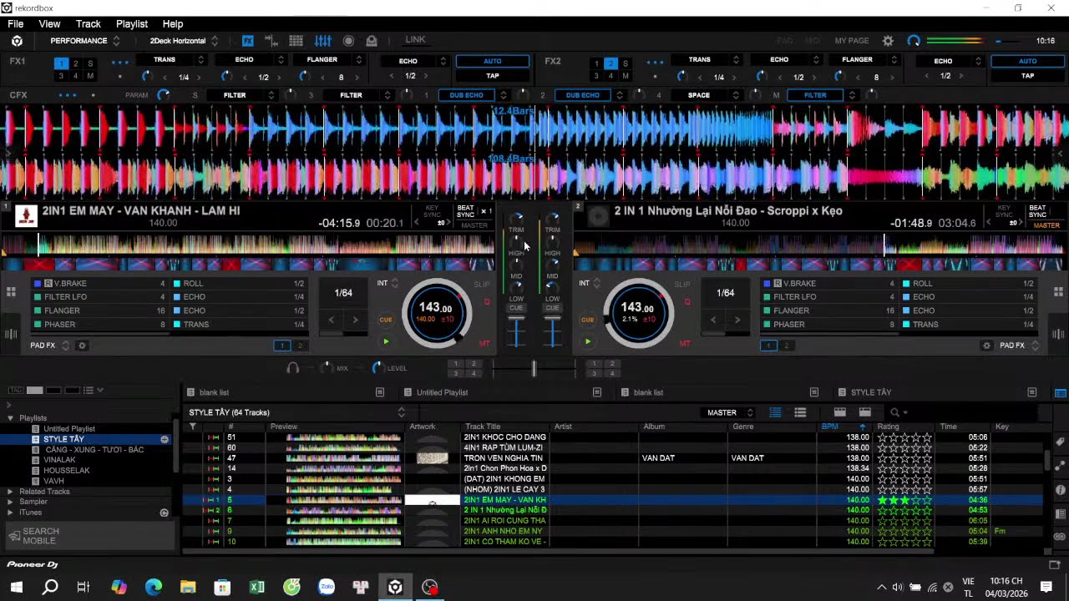Toggle FX1 master M assign button
Viewport: 1069px width, 601px height.
pyautogui.click(x=90, y=76)
